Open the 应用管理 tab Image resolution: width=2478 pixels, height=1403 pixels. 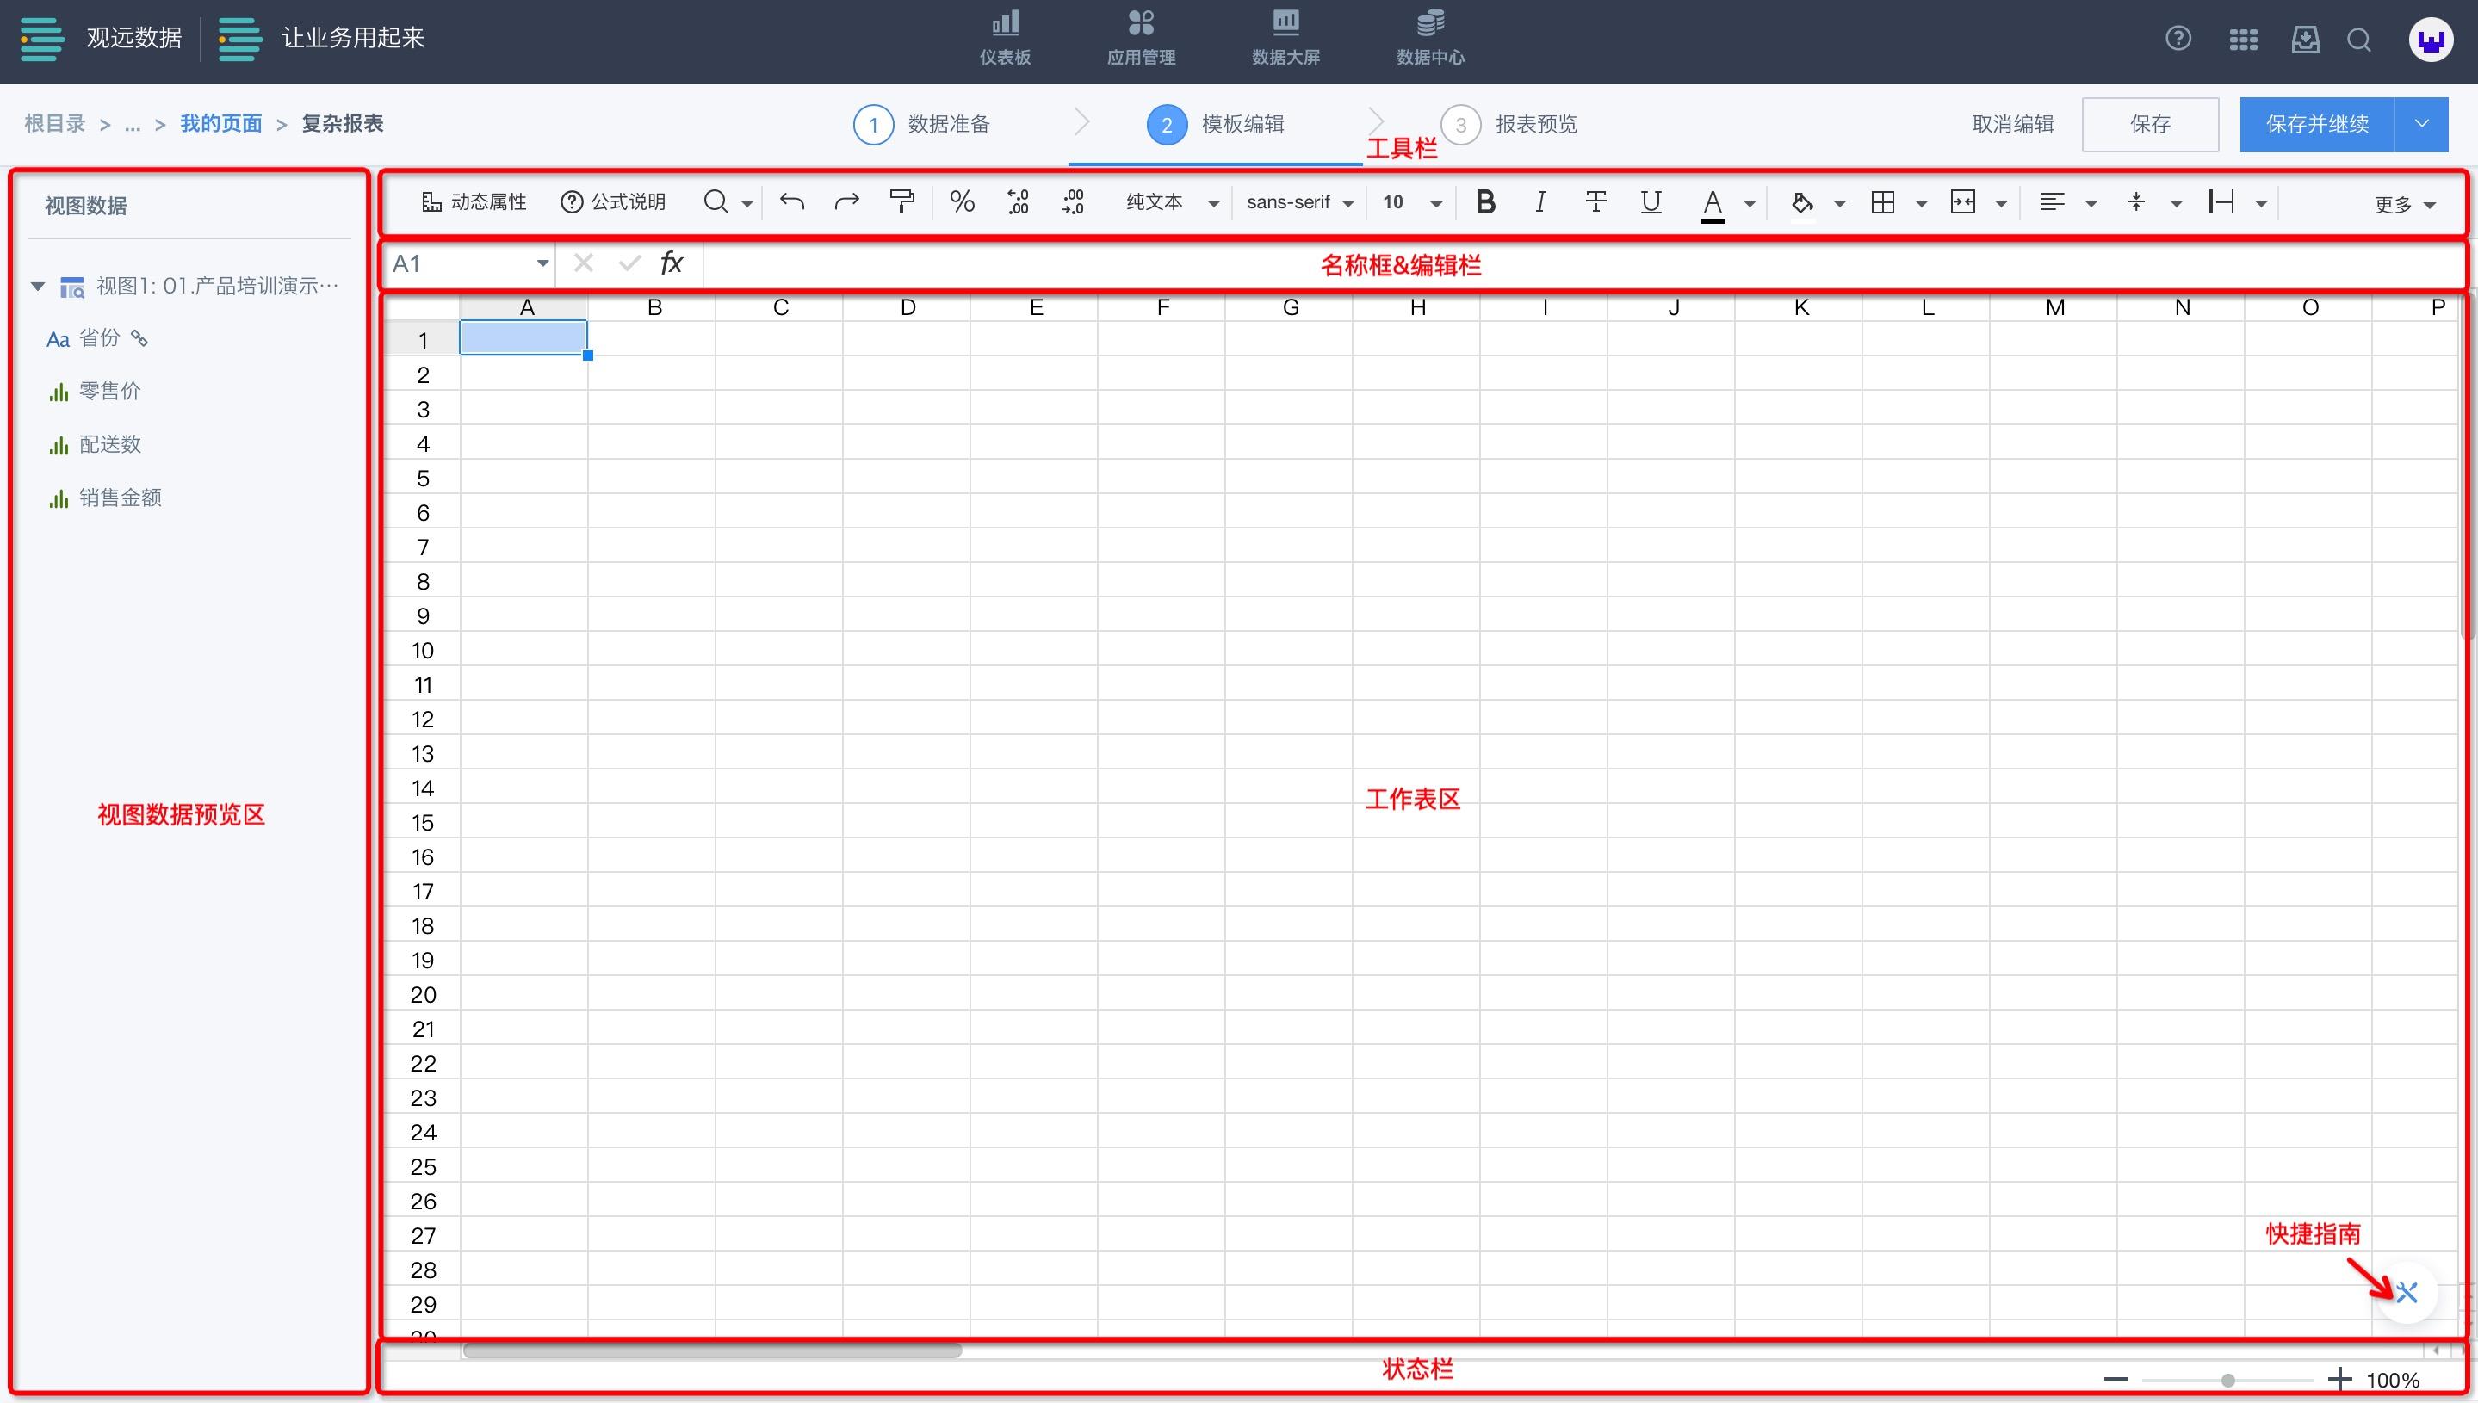click(1141, 39)
